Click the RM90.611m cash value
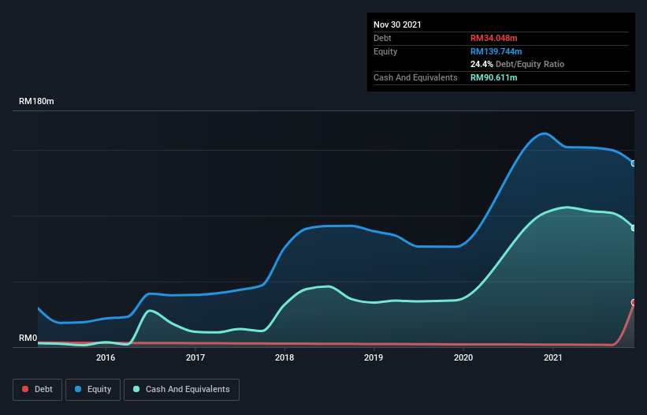The image size is (647, 415). pyautogui.click(x=493, y=77)
